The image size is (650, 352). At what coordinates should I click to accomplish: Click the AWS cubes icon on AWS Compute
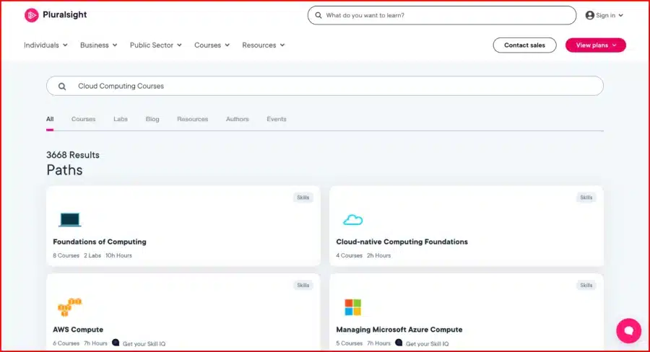tap(69, 307)
